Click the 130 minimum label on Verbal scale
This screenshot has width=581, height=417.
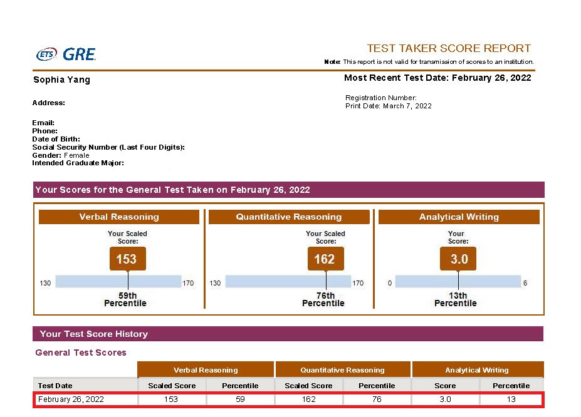tap(45, 283)
